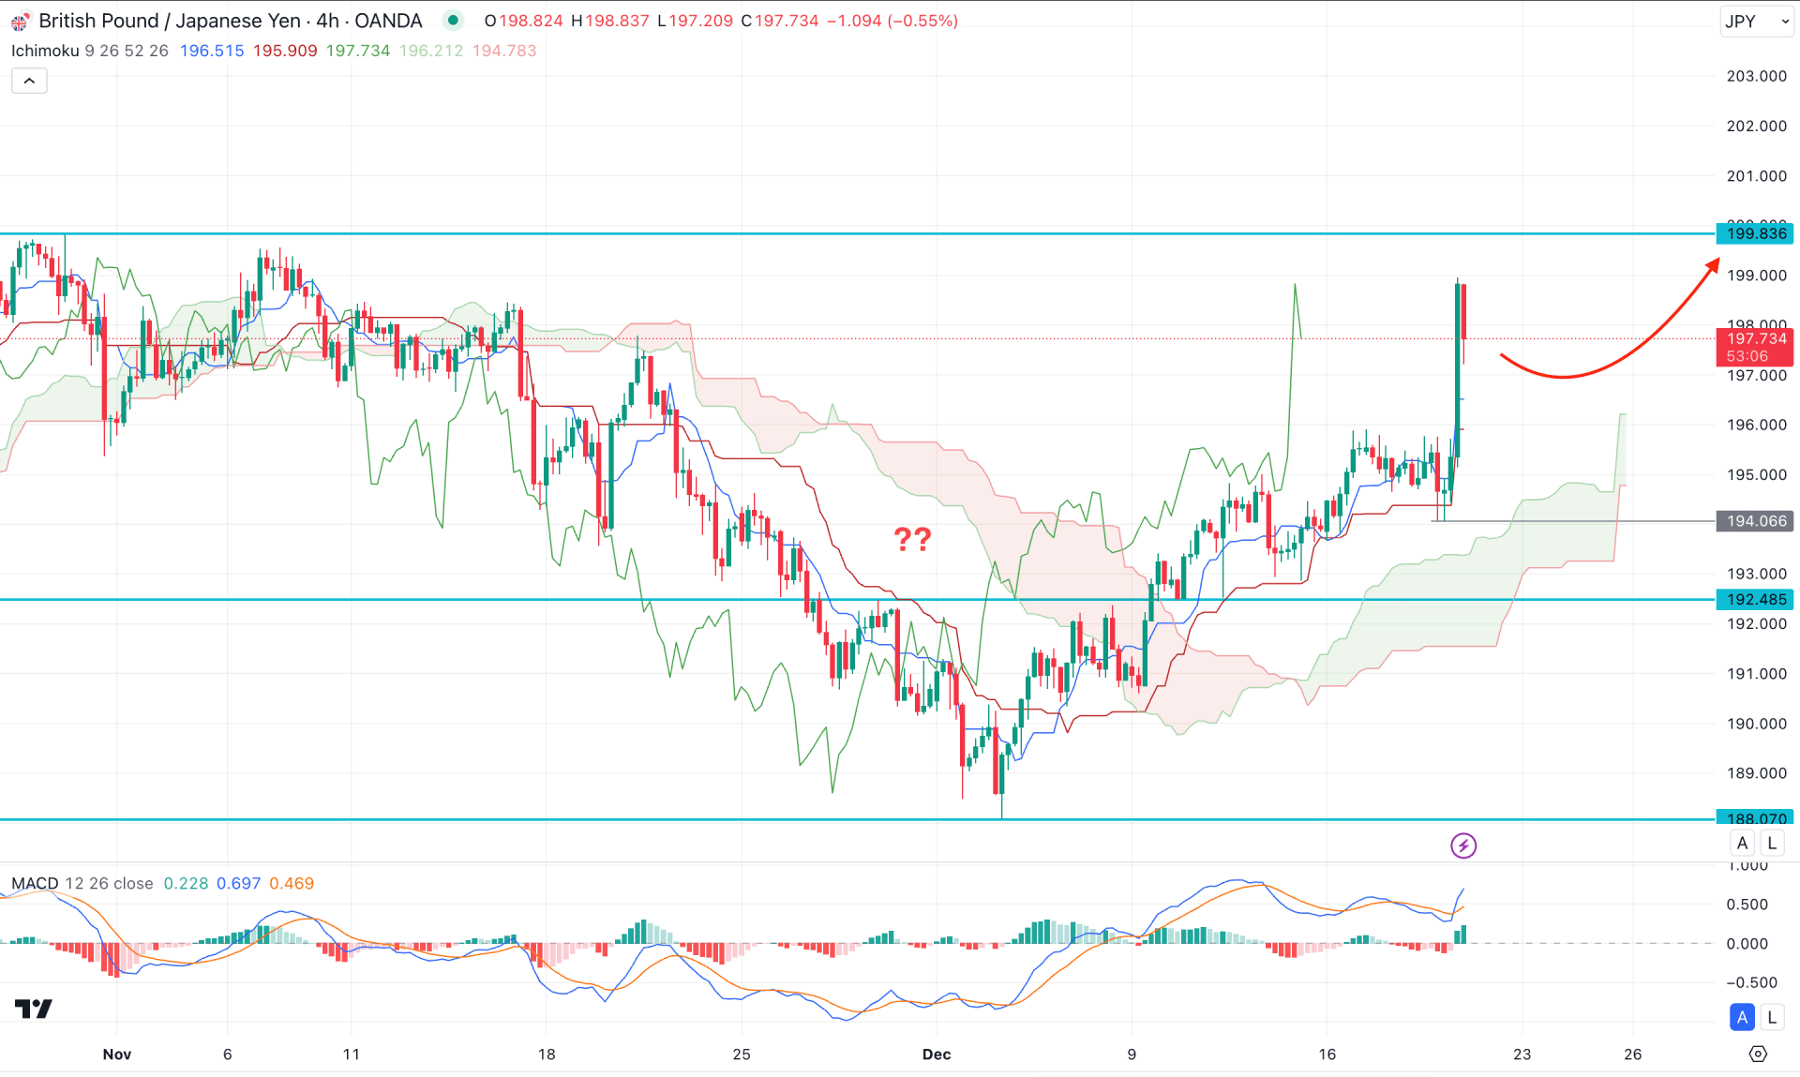The height and width of the screenshot is (1077, 1800).
Task: Click the purple lightning event marker
Action: (x=1463, y=845)
